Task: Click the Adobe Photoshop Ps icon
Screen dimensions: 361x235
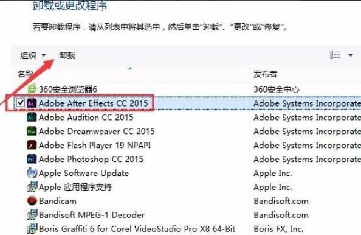Action: tap(32, 159)
